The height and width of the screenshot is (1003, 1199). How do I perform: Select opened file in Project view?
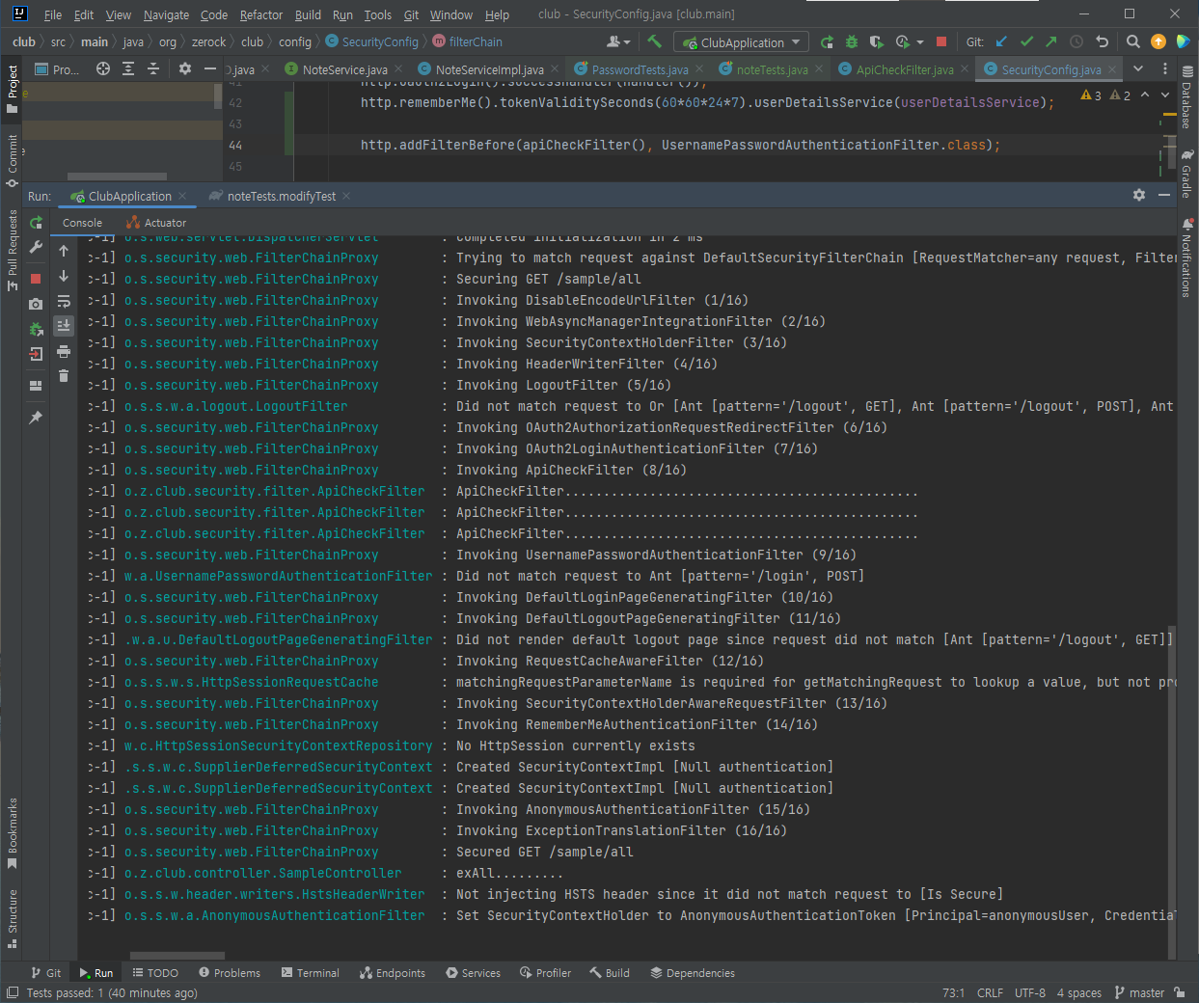point(103,68)
